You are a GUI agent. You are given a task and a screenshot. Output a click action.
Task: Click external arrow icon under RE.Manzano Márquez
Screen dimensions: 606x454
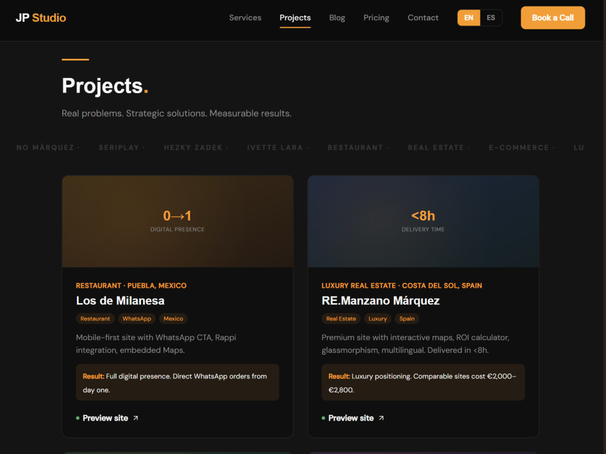point(381,418)
